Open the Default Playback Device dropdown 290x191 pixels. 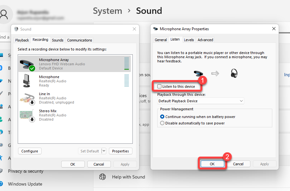pyautogui.click(x=201, y=101)
